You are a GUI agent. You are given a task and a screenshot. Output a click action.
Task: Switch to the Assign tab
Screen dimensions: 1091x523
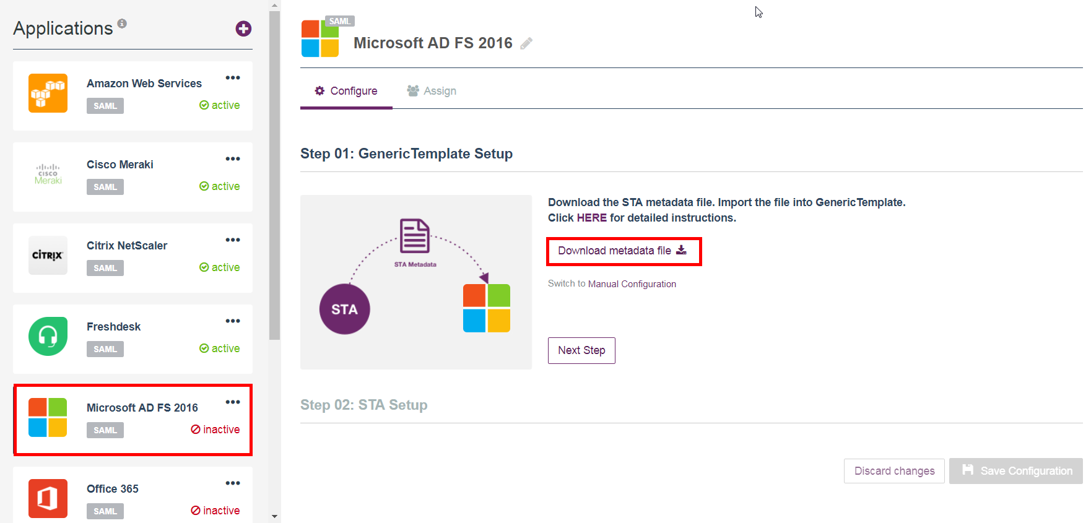tap(432, 91)
